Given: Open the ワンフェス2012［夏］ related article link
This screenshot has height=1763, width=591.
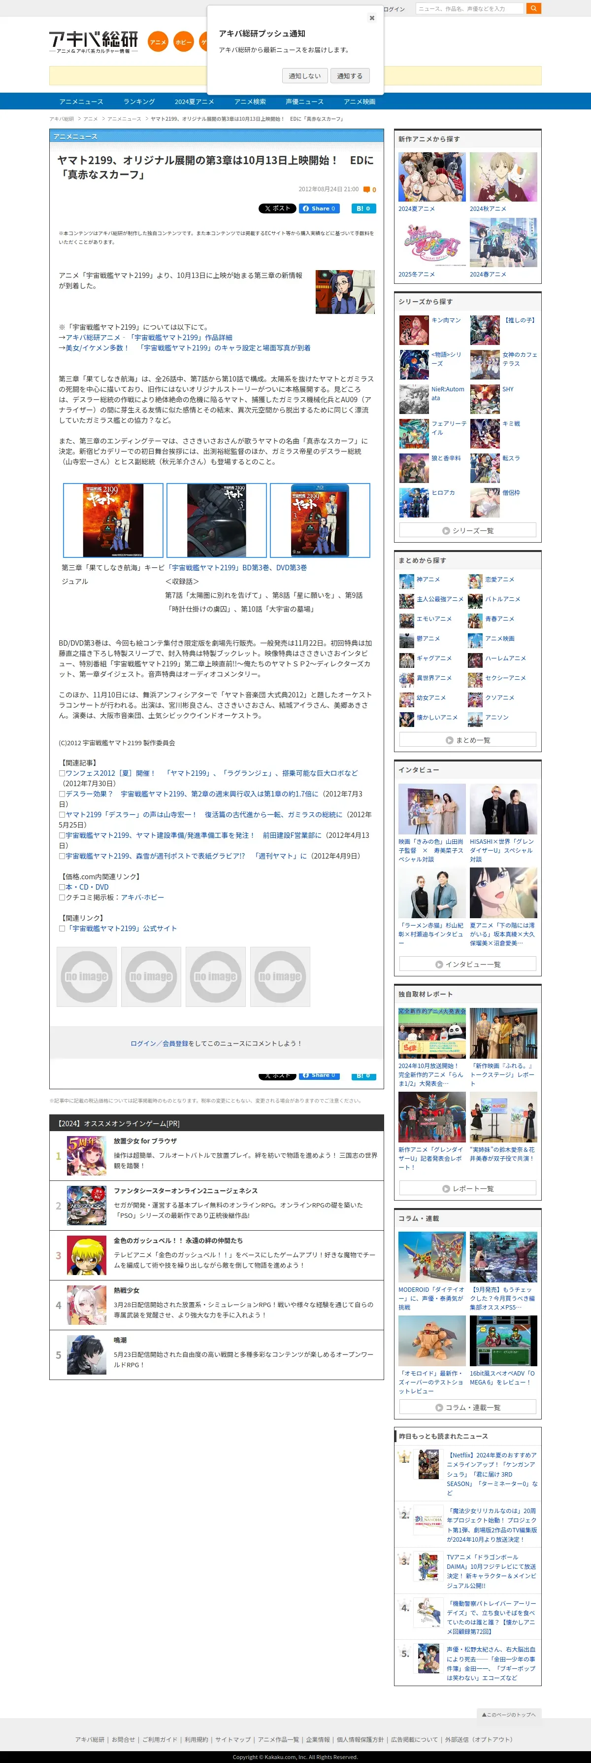Looking at the screenshot, I should (x=211, y=773).
